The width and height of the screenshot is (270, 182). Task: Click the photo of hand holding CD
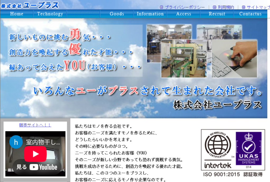click(234, 58)
